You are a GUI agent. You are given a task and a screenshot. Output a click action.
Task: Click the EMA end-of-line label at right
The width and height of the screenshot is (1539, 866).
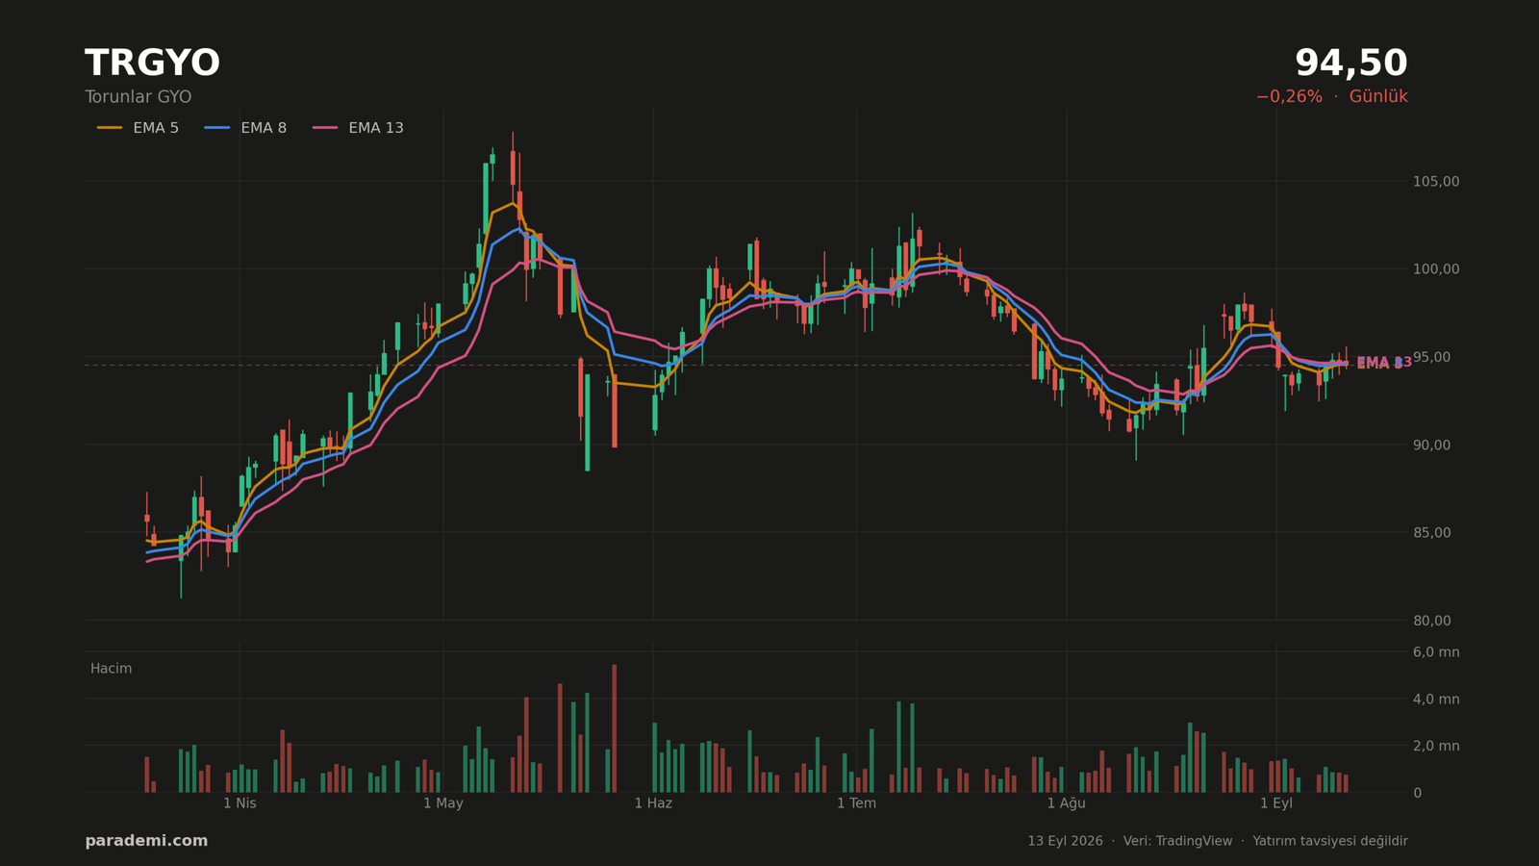tap(1384, 363)
